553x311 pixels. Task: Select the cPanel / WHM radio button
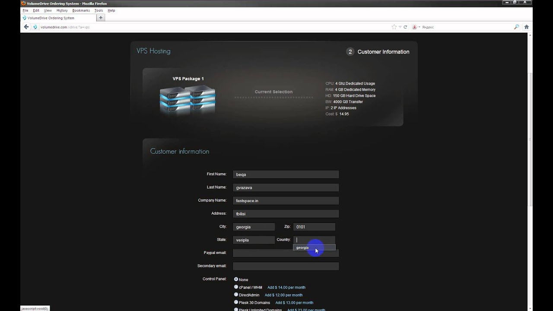(236, 287)
